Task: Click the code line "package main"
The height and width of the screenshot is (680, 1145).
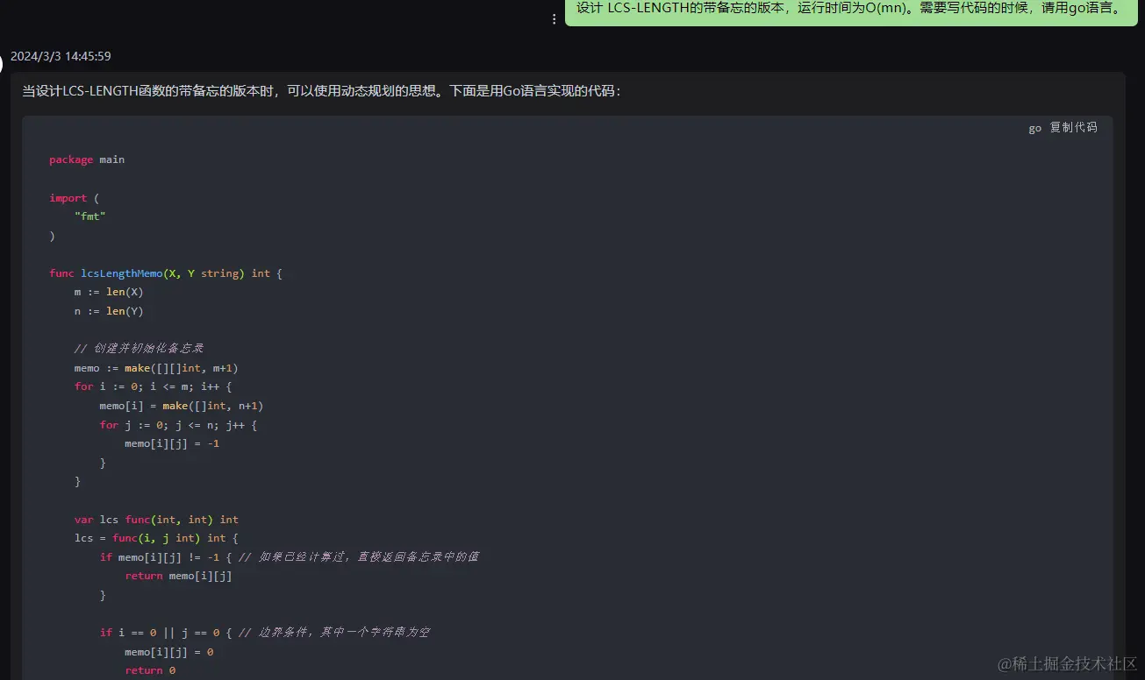Action: [87, 159]
